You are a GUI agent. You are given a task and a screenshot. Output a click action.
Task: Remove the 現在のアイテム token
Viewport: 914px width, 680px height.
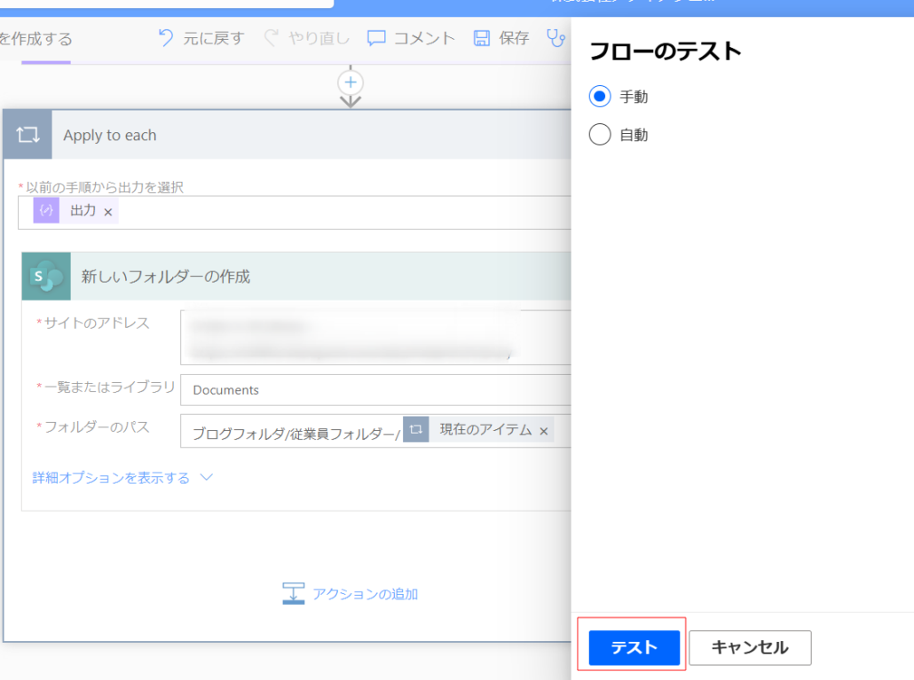pyautogui.click(x=544, y=431)
